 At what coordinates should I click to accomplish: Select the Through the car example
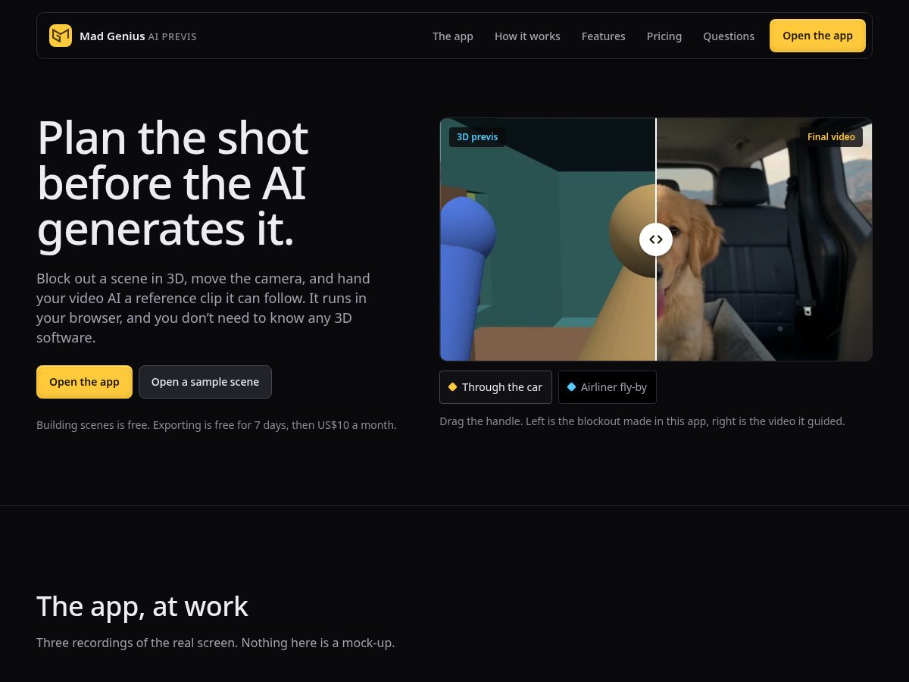click(495, 387)
